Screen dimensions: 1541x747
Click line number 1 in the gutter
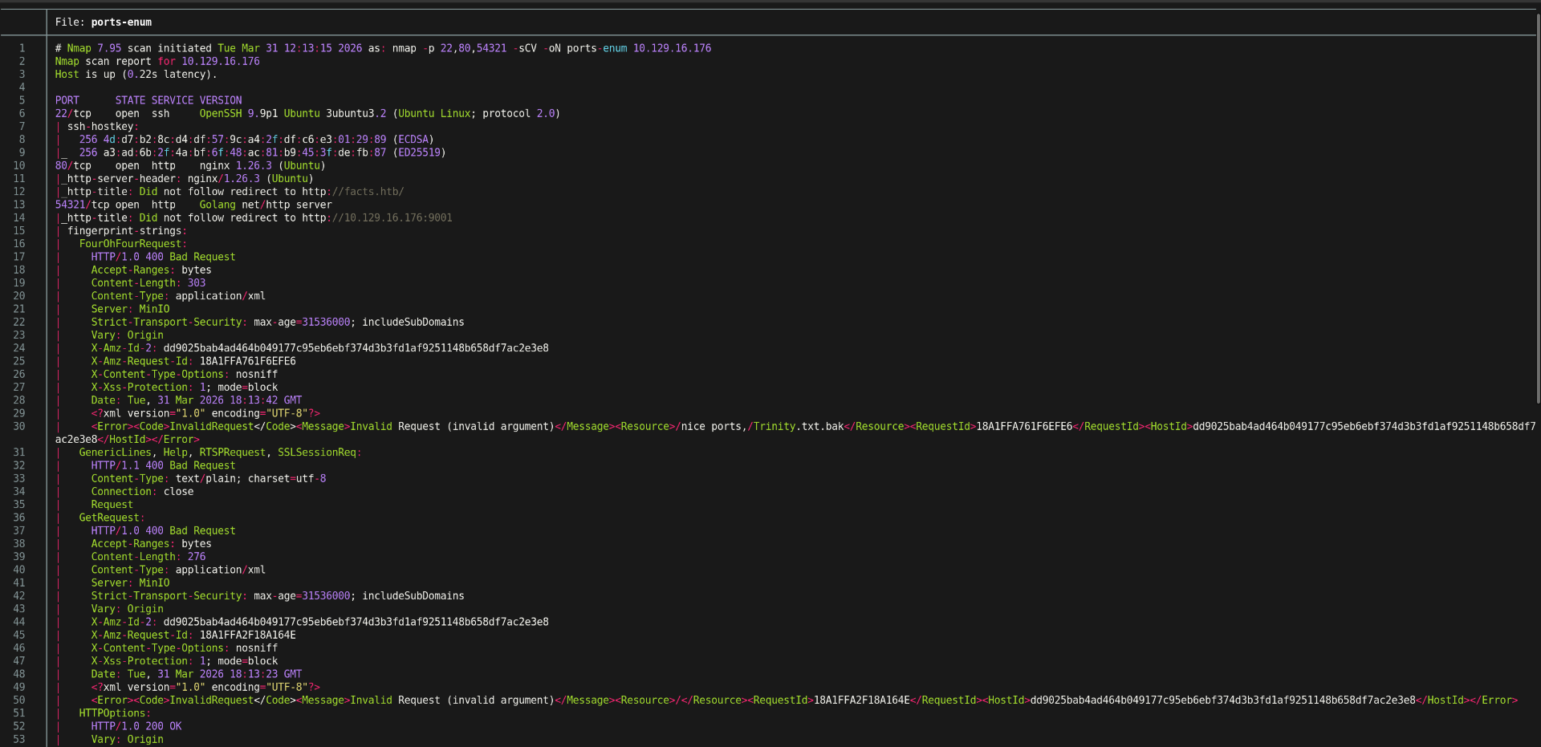22,48
